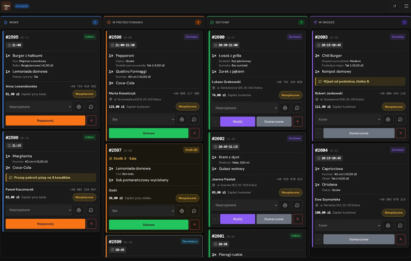Click the Nowe column header
The width and height of the screenshot is (411, 261).
click(x=51, y=22)
